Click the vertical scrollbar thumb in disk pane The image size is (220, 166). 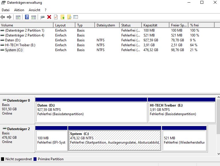pyautogui.click(x=218, y=117)
